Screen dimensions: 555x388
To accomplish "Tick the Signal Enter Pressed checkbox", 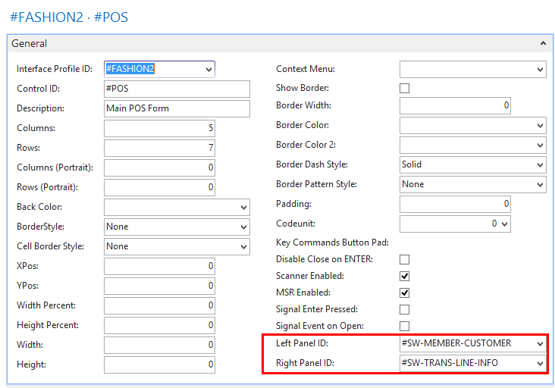I will [405, 310].
